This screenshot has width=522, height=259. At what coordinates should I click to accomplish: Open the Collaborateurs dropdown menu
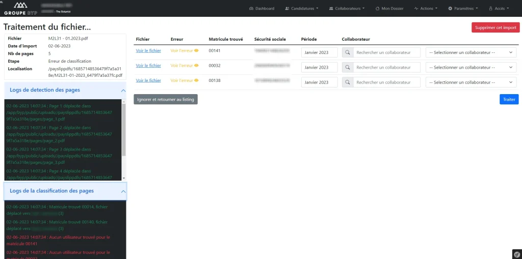(x=347, y=8)
